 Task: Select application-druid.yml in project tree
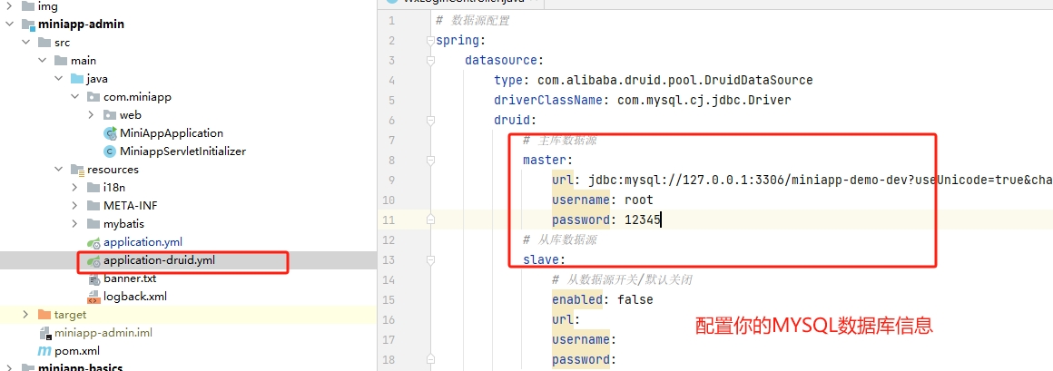[x=159, y=260]
